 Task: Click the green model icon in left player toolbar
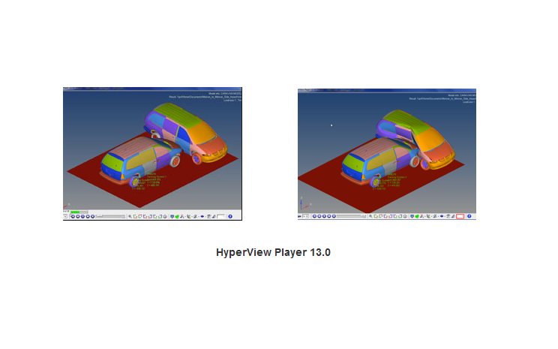click(x=177, y=216)
